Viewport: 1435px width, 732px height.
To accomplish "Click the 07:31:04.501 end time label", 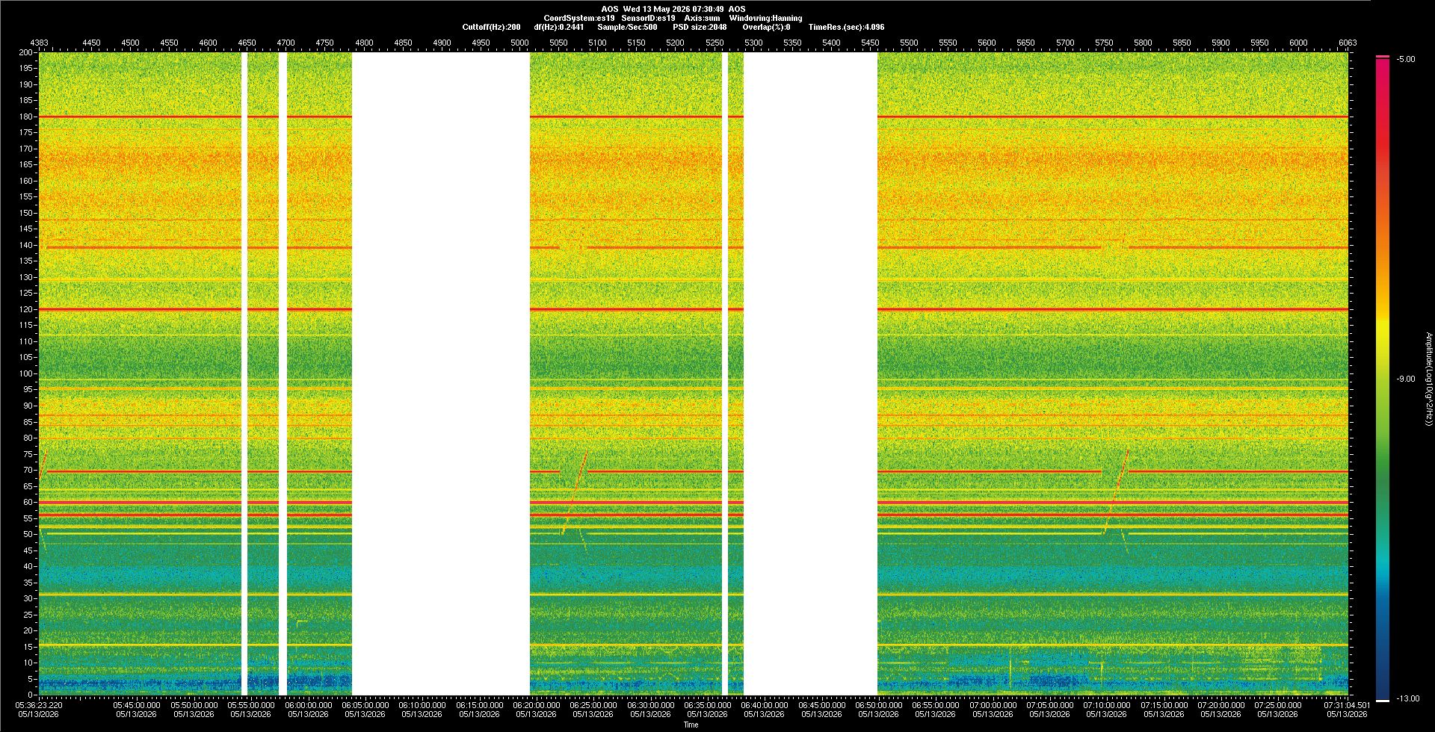I will [x=1347, y=705].
